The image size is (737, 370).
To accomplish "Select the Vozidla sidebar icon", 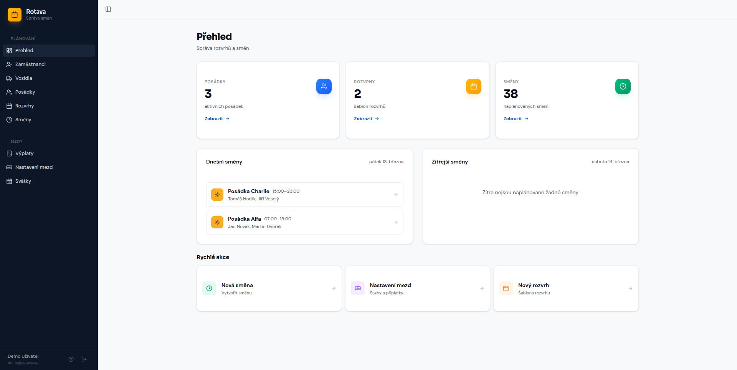I will pos(9,78).
